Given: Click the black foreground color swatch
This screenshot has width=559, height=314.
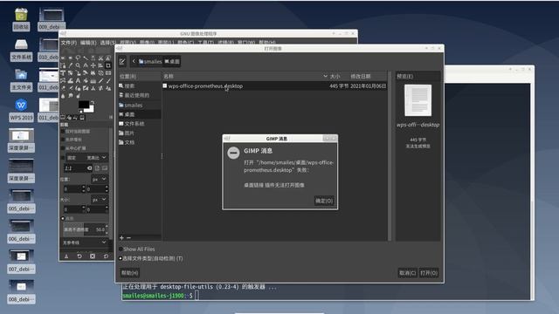Looking at the screenshot, I should tap(84, 105).
